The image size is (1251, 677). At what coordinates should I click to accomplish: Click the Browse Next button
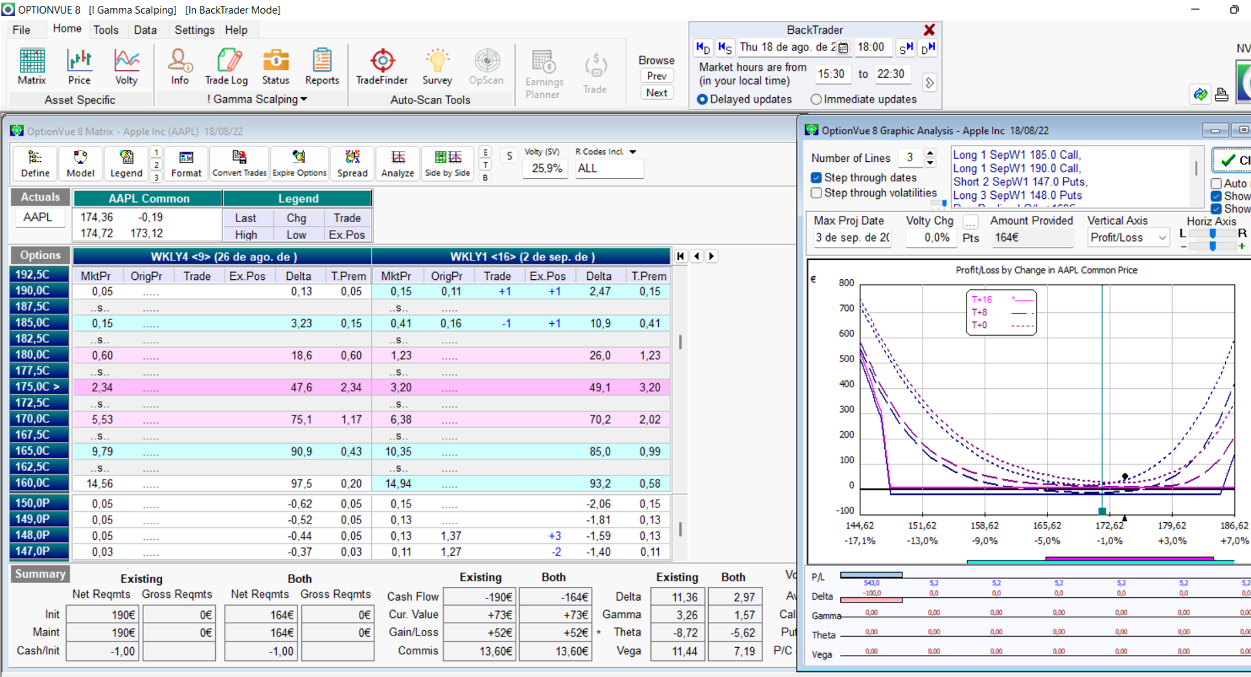coord(656,93)
